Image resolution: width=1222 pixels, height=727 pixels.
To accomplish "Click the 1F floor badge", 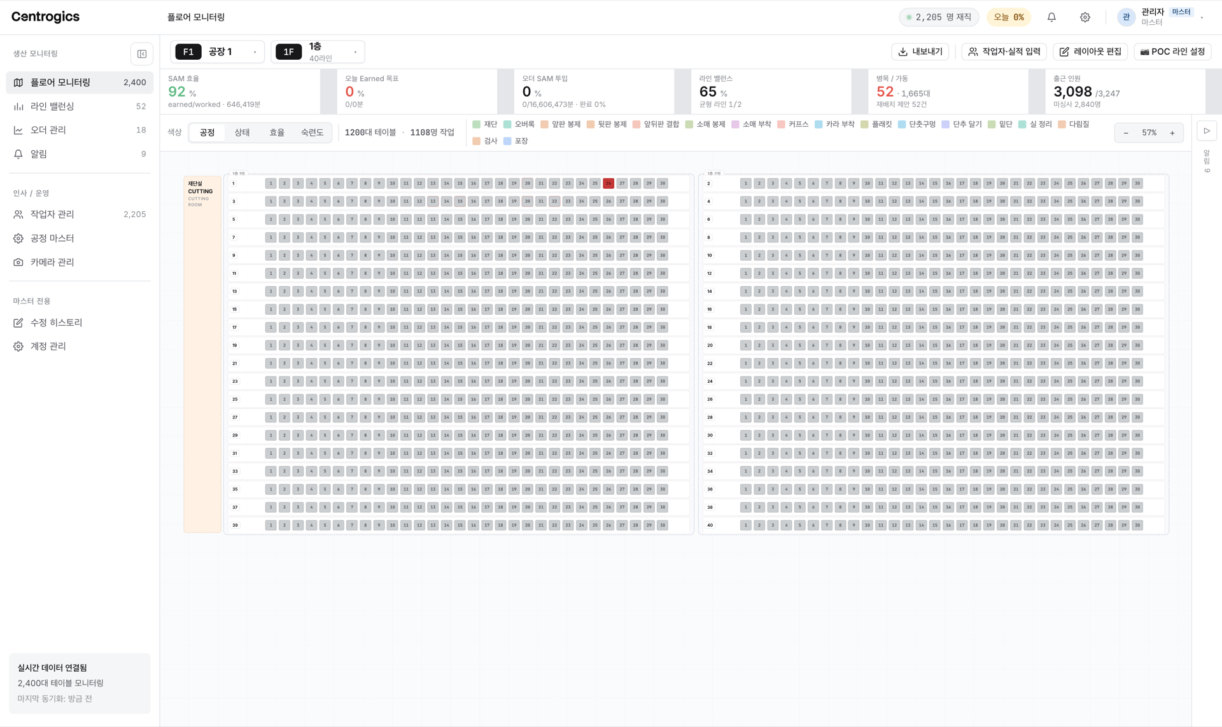I will (288, 52).
